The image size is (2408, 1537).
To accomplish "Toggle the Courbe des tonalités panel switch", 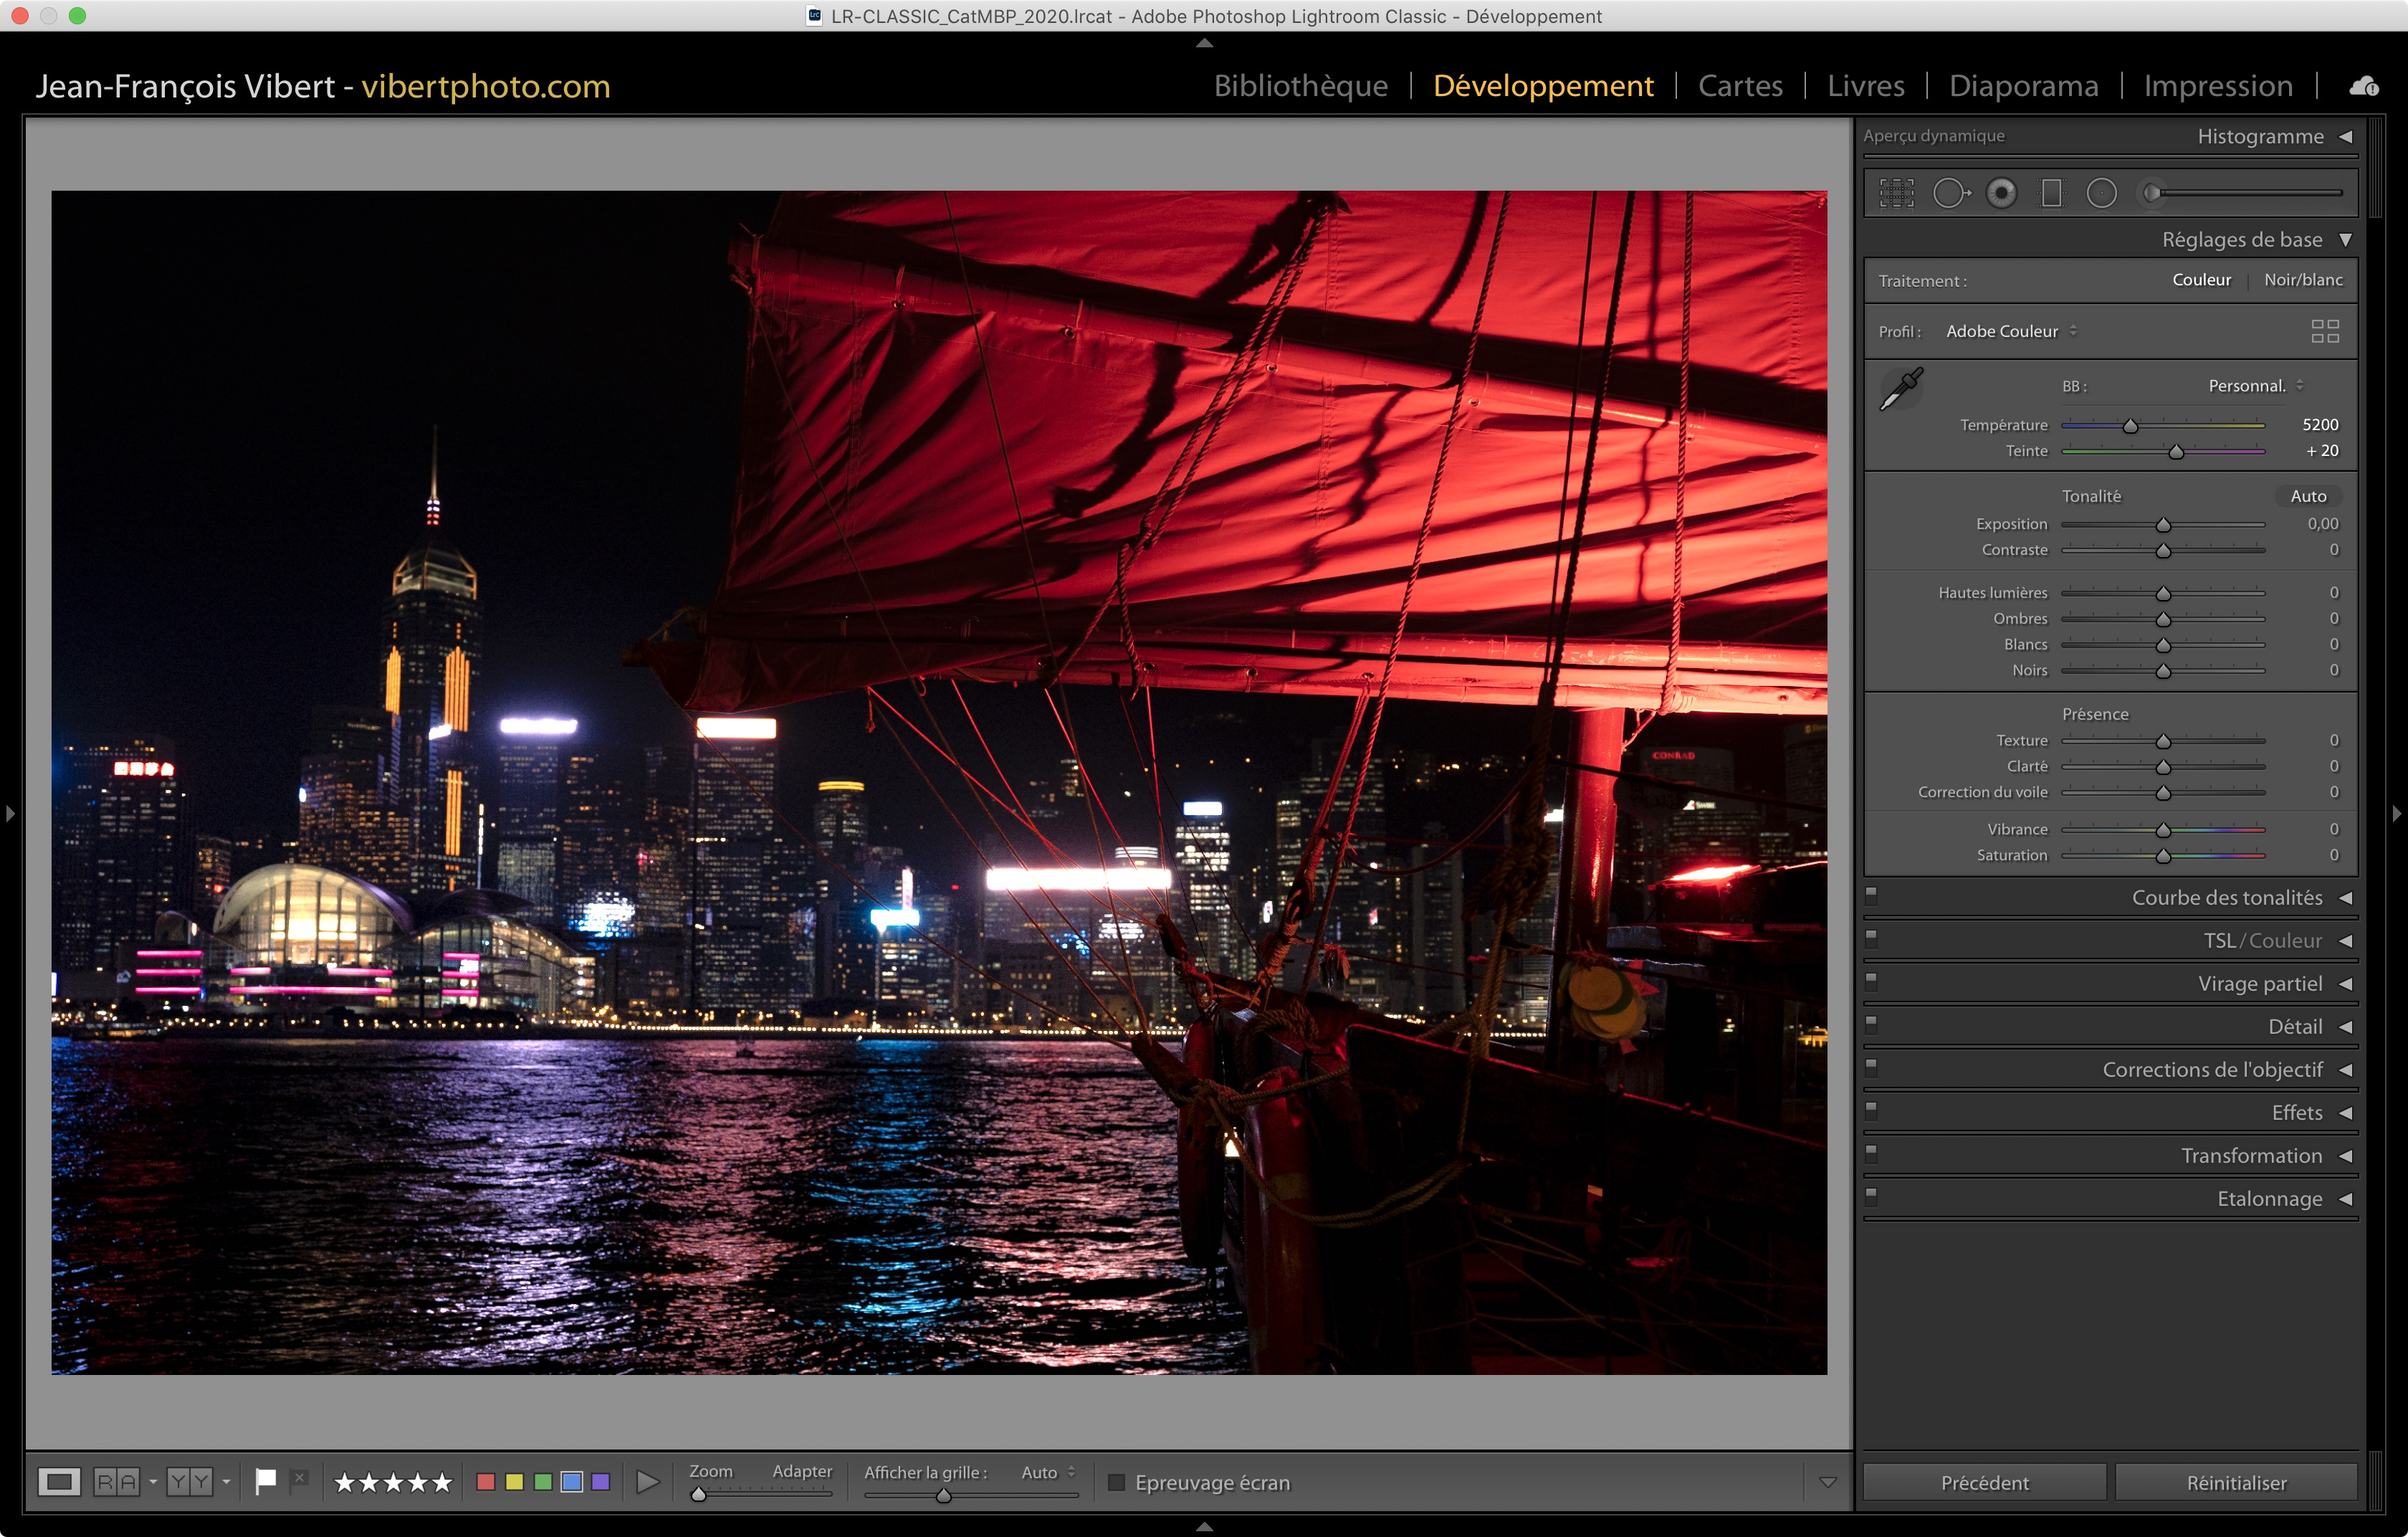I will pyautogui.click(x=1871, y=896).
